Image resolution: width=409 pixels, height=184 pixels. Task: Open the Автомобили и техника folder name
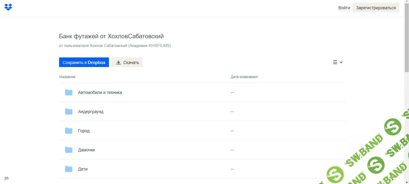point(100,92)
